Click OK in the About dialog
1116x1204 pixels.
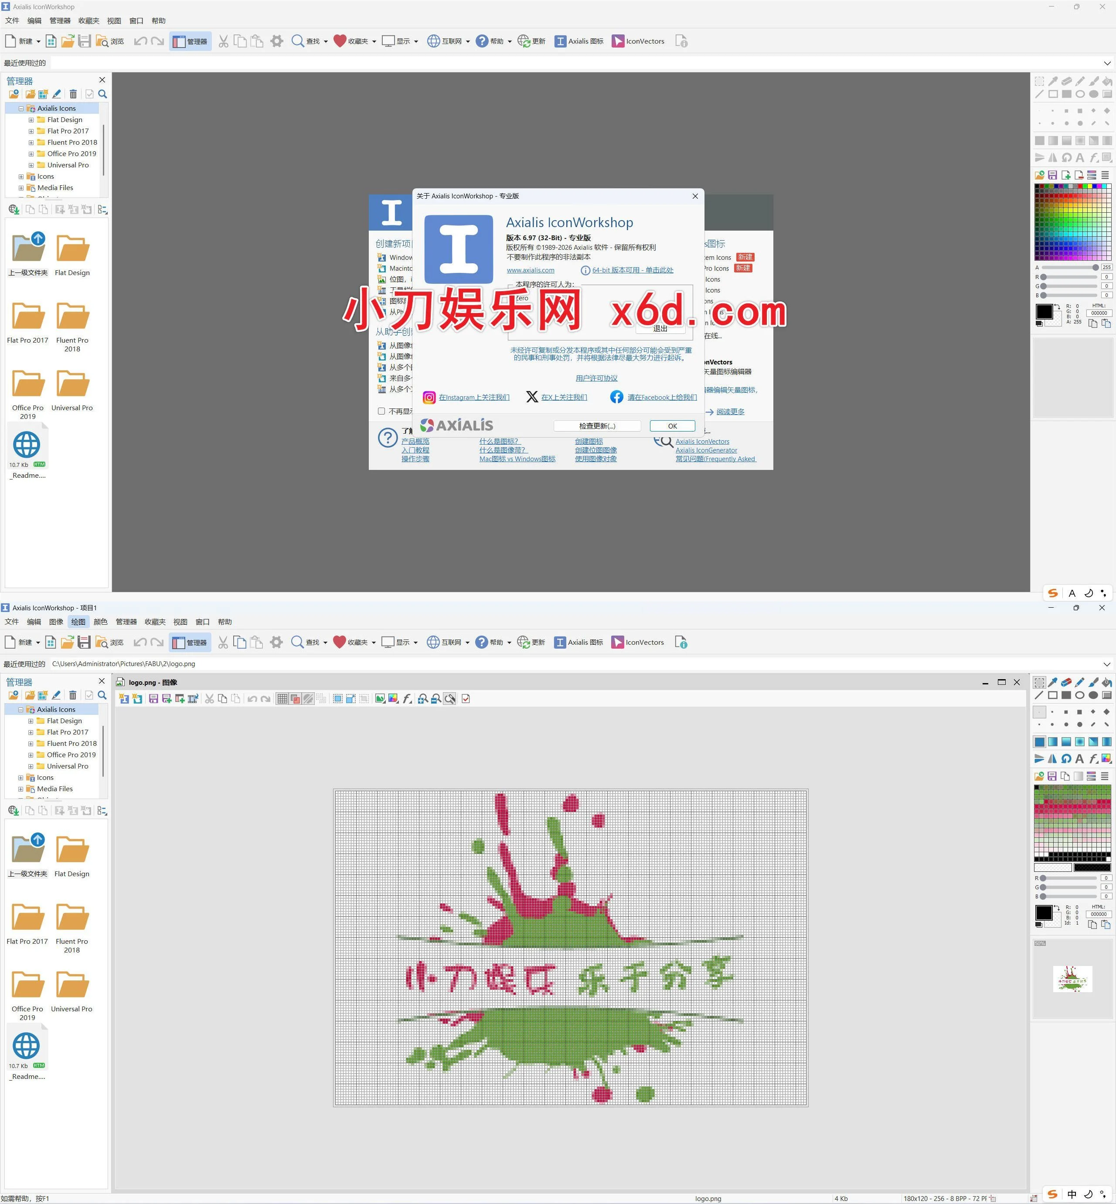point(672,426)
